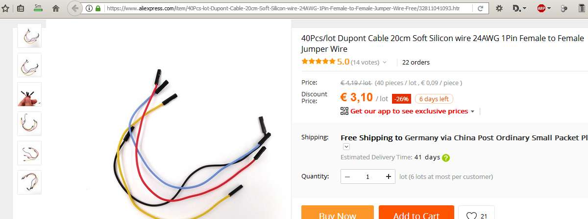Open the help icon beside delivery time

coord(446,157)
